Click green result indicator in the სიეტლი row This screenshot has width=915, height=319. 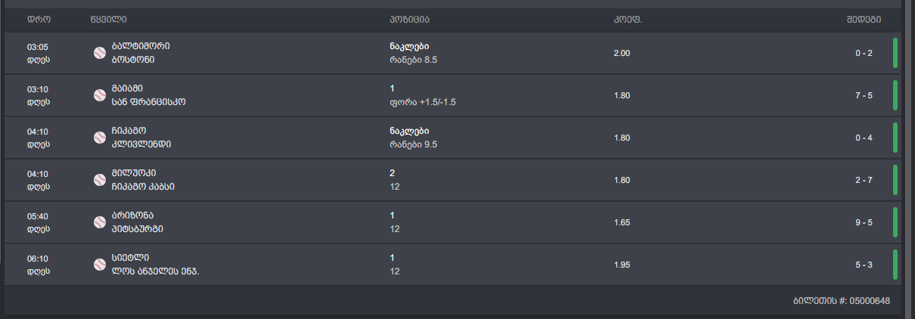click(895, 265)
